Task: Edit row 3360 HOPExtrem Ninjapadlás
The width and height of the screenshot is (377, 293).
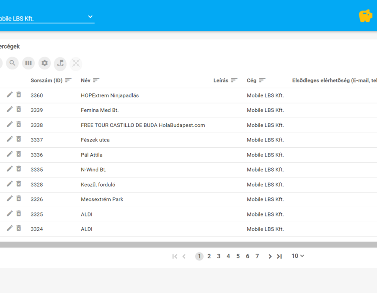Action: pyautogui.click(x=10, y=95)
